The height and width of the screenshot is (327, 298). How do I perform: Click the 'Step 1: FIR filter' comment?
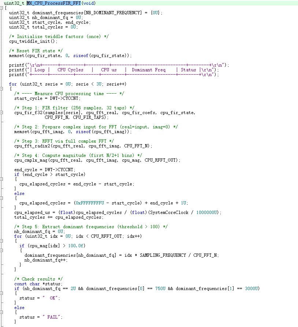pos(74,108)
